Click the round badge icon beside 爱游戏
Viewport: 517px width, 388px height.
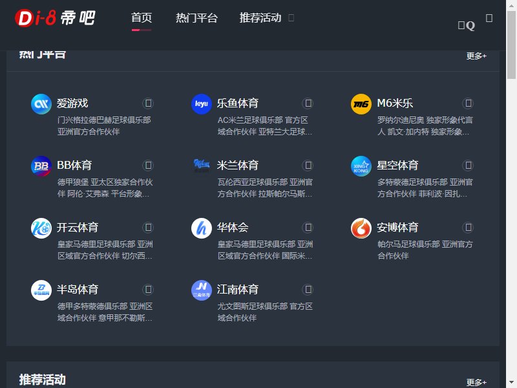148,103
